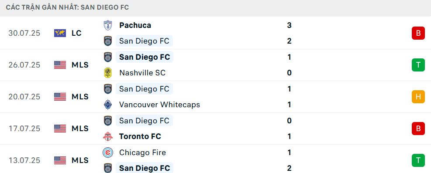Click the orange H badge for Vancouver draw
The height and width of the screenshot is (173, 431).
click(418, 97)
